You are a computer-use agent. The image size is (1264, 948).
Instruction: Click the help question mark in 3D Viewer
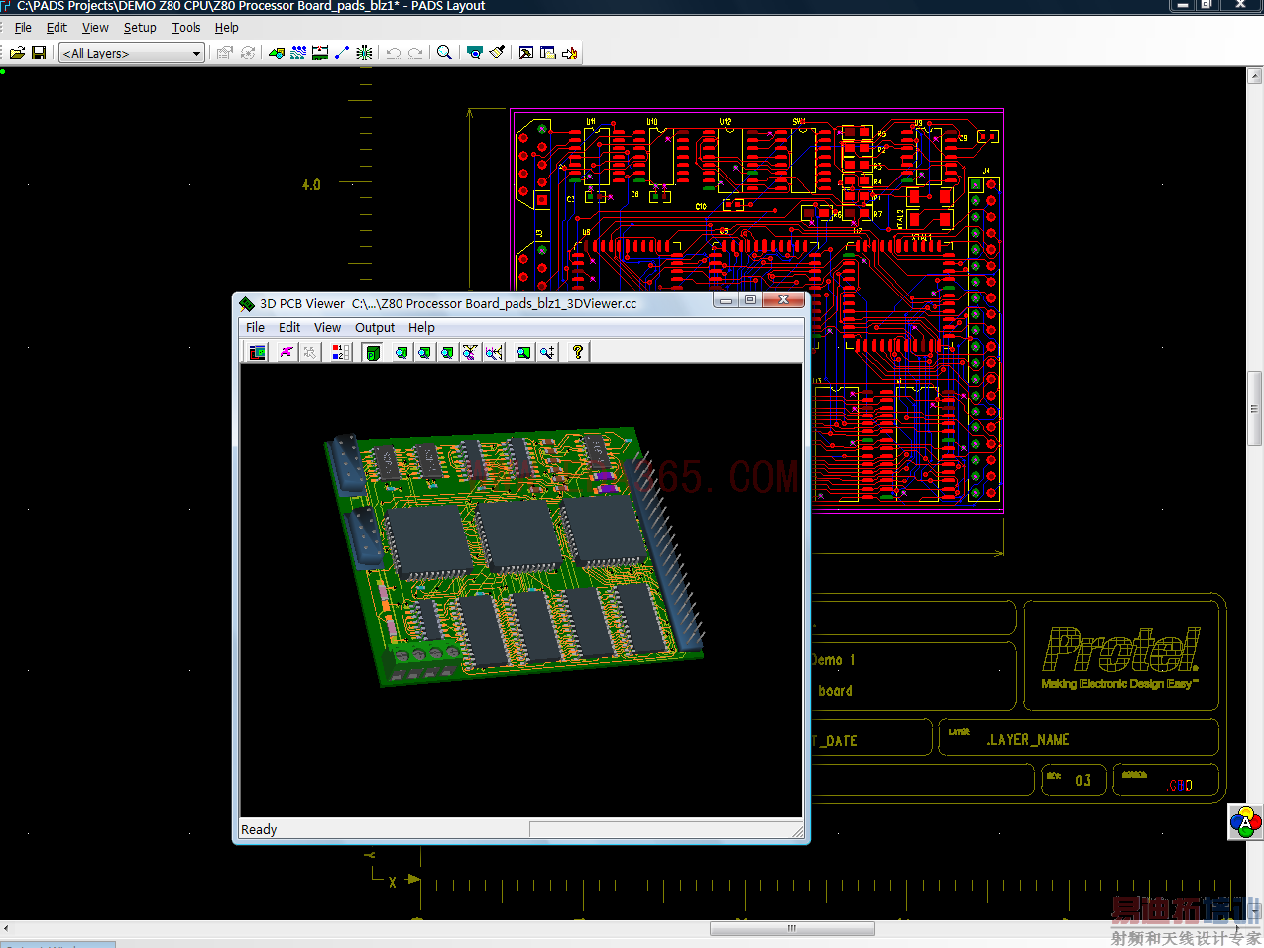[x=578, y=352]
